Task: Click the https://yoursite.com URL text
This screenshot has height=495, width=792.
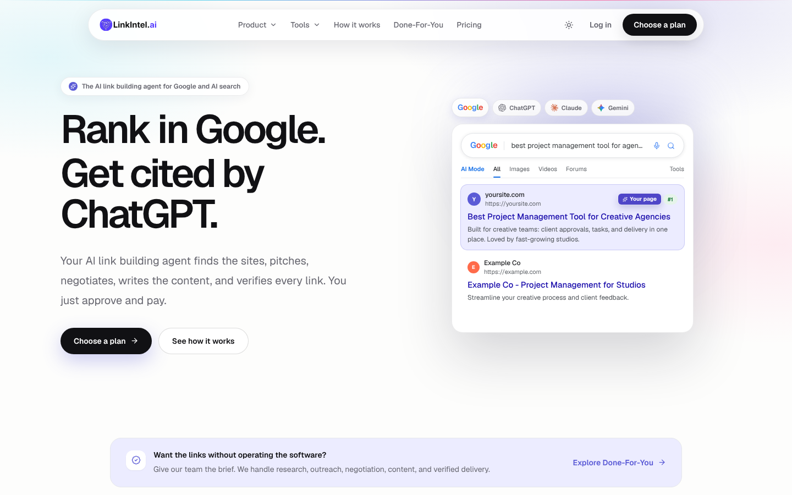Action: (x=513, y=204)
